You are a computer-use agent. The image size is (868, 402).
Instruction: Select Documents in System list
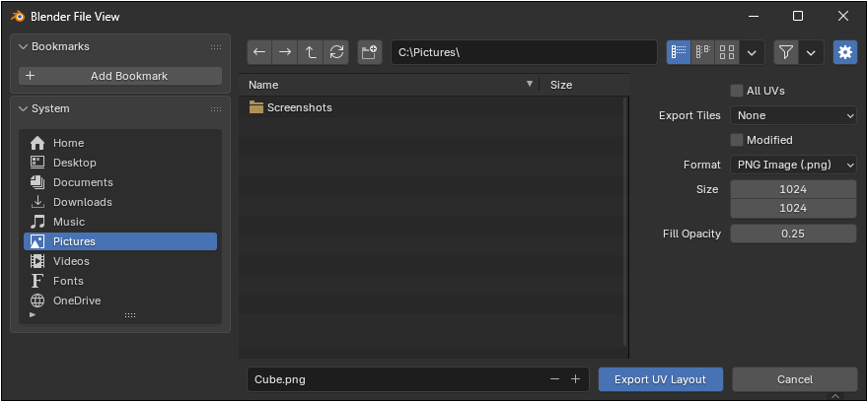(x=82, y=182)
